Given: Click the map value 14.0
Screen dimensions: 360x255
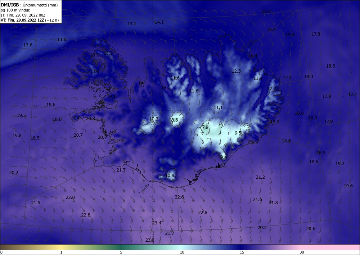Looking at the screenshot, I should point(76,118).
